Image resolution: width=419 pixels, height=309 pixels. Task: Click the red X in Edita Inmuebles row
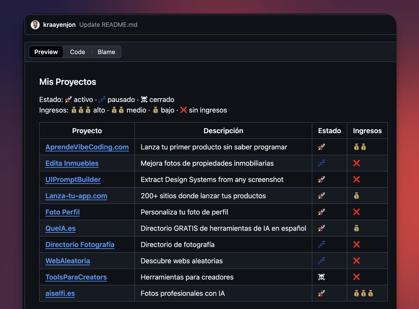pyautogui.click(x=356, y=163)
